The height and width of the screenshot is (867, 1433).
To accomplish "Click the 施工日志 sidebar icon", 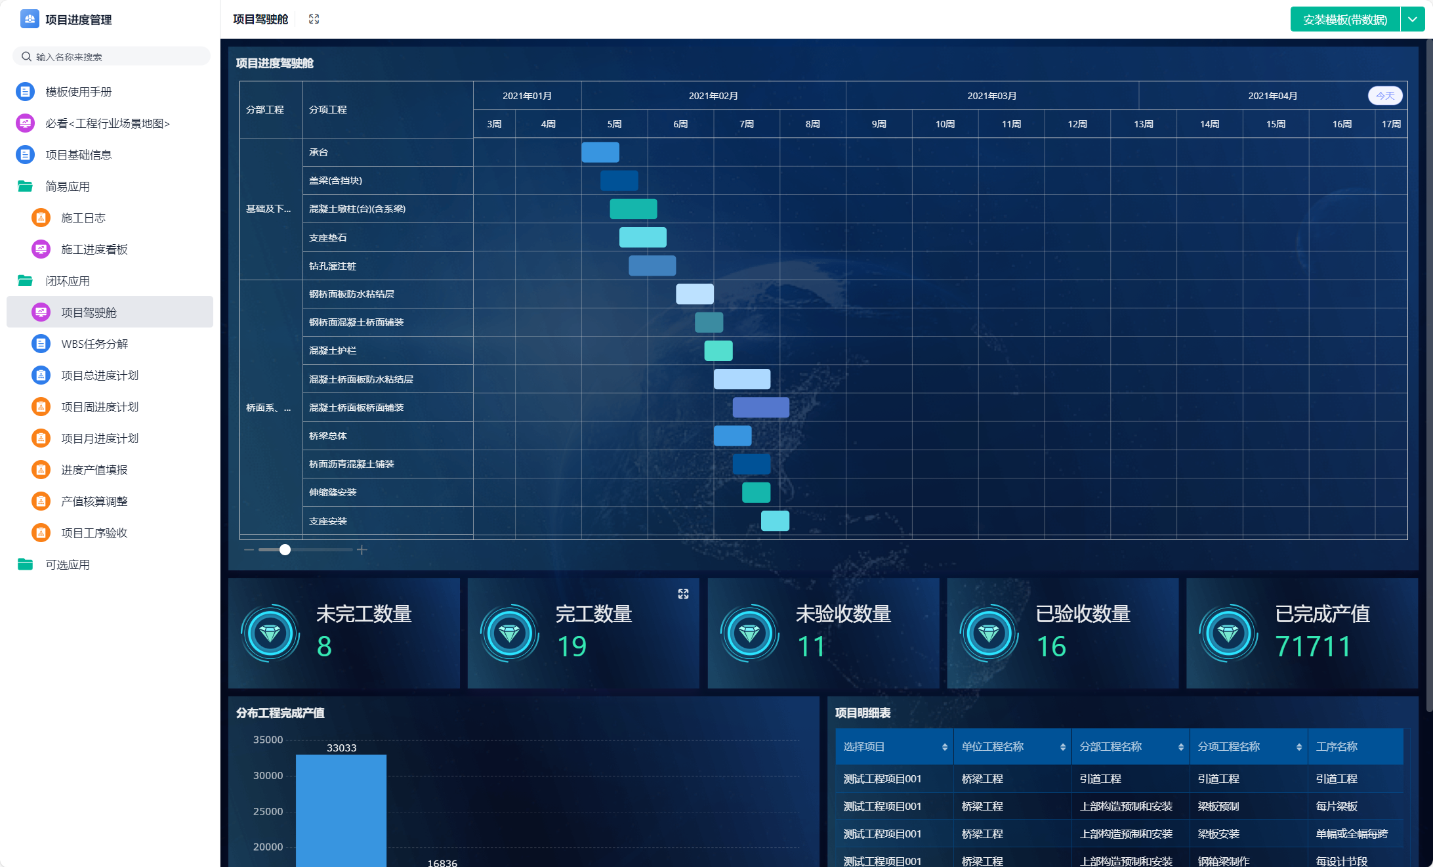I will (41, 218).
